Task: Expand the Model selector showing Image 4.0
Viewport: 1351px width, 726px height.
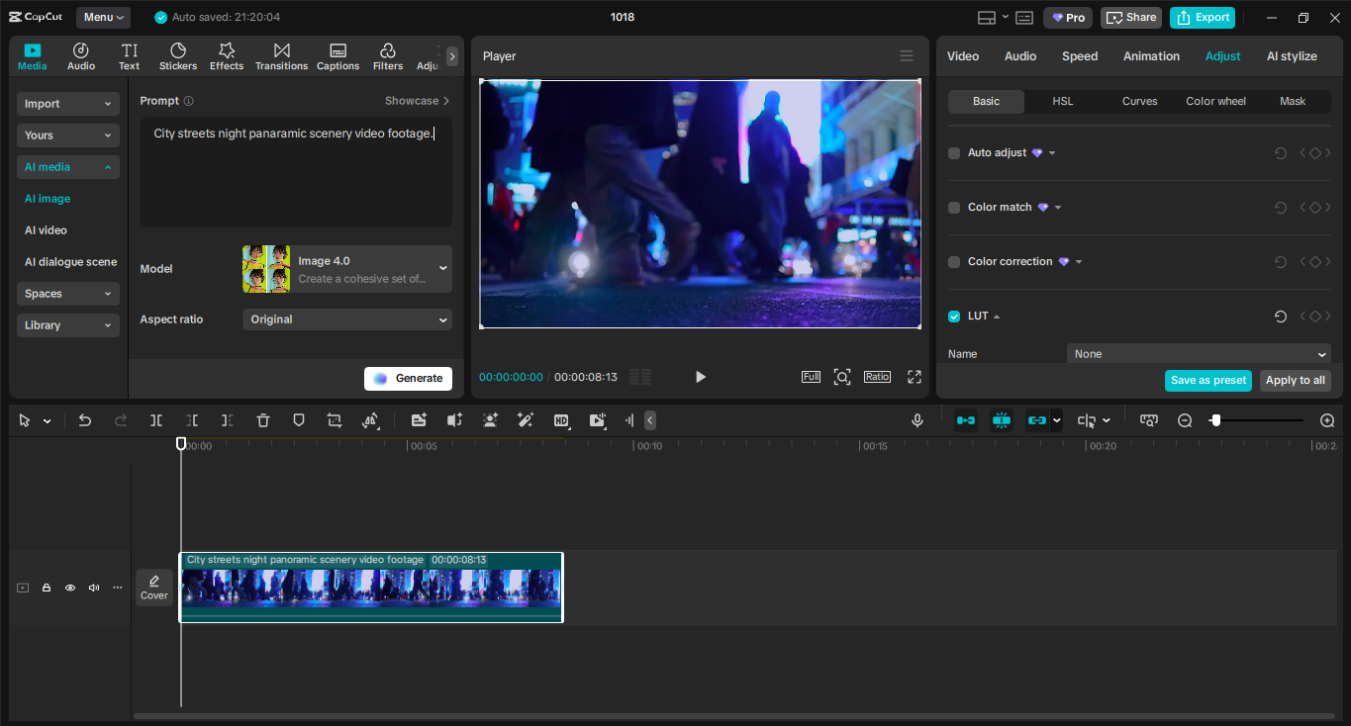Action: (347, 268)
